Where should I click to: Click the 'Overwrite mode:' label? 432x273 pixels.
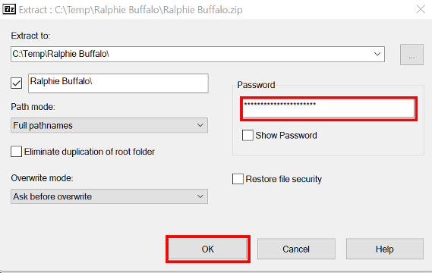[43, 178]
